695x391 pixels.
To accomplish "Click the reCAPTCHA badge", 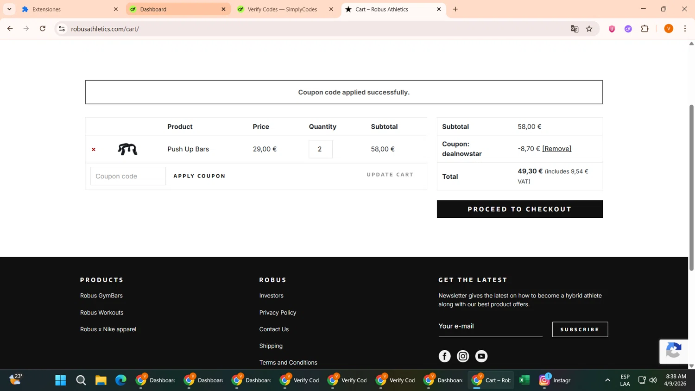I will (674, 351).
